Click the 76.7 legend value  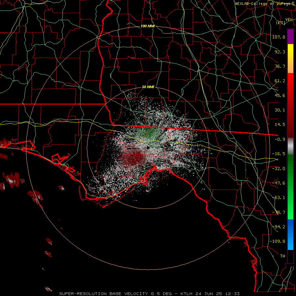[280, 66]
